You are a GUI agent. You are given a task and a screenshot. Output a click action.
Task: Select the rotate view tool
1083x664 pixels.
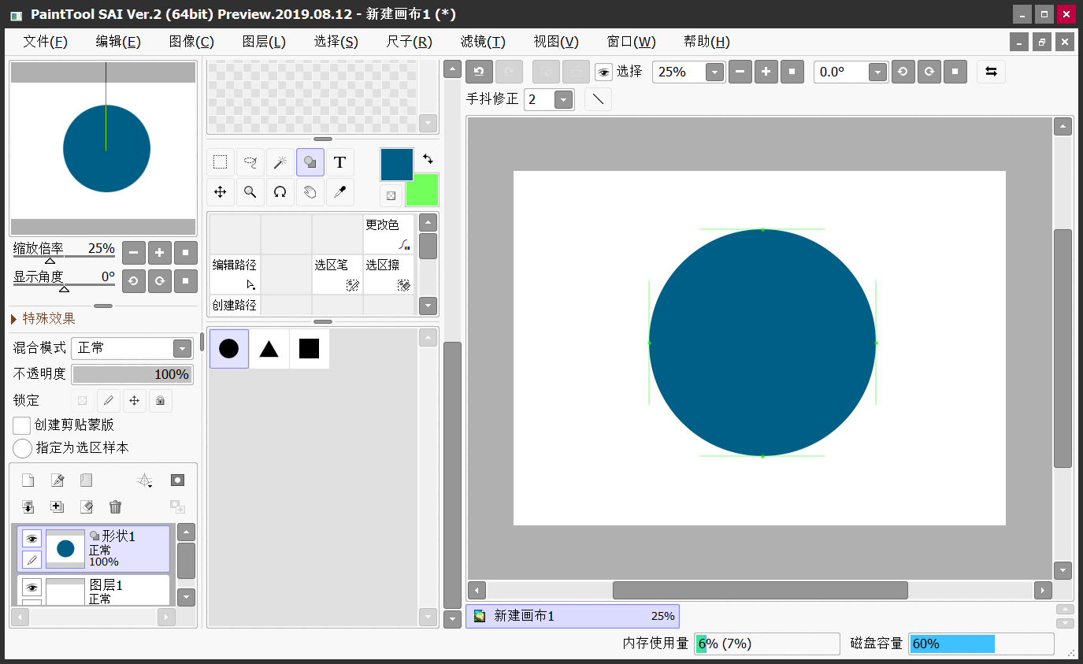280,191
